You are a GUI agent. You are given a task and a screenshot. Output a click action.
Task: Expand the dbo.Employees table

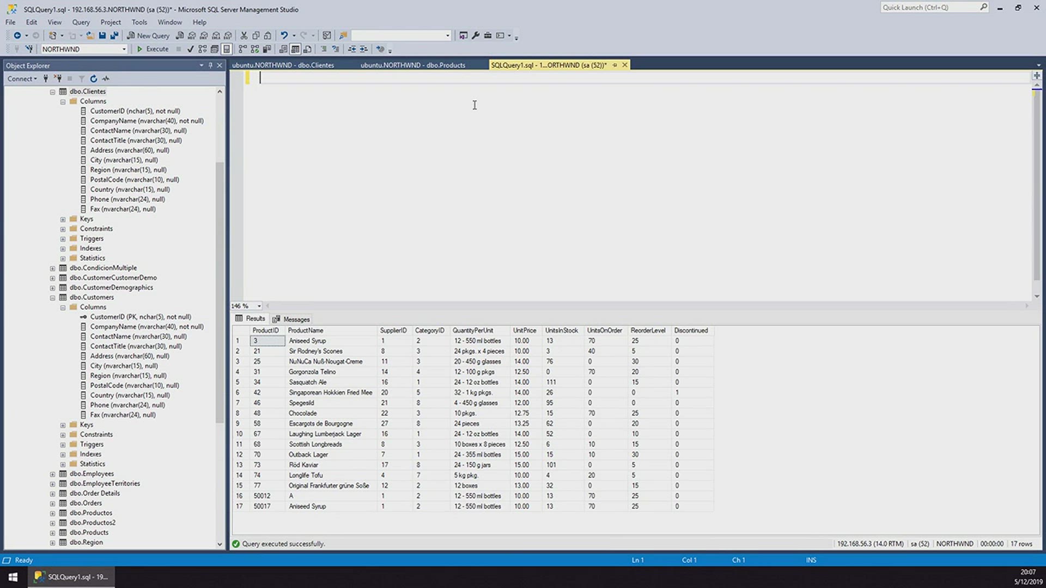click(53, 474)
